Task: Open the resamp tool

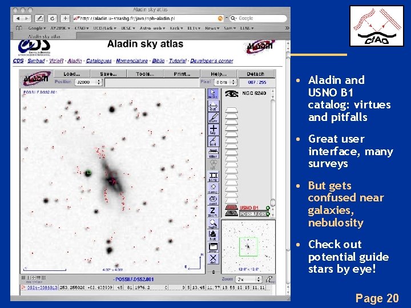Action: (213, 188)
